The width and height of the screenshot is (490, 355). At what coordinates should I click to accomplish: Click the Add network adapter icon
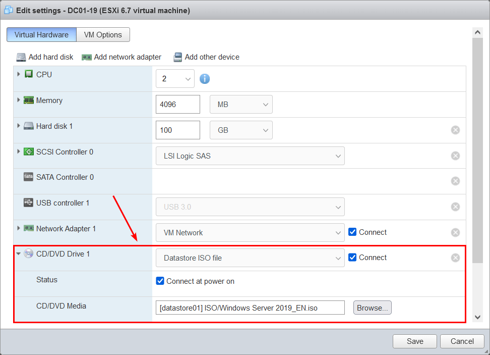point(87,57)
